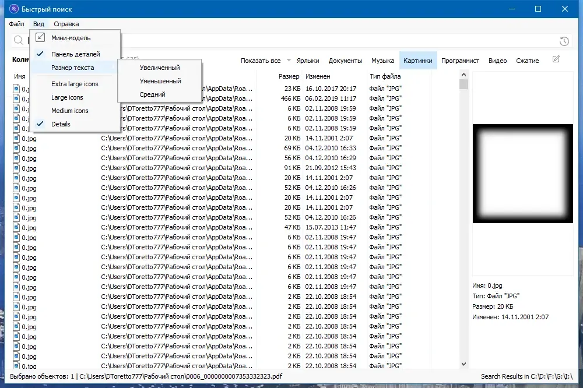Click the Выбрано объектов: 1 status text
Screen dimensions: 583x388
(42, 376)
